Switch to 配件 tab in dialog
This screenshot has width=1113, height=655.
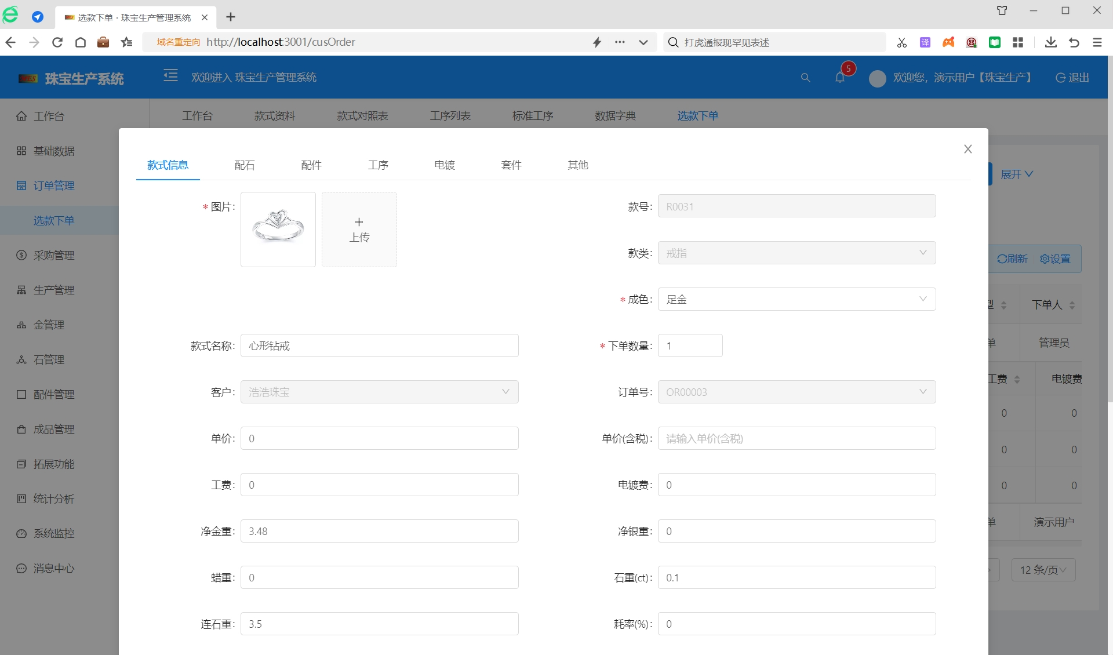tap(311, 165)
